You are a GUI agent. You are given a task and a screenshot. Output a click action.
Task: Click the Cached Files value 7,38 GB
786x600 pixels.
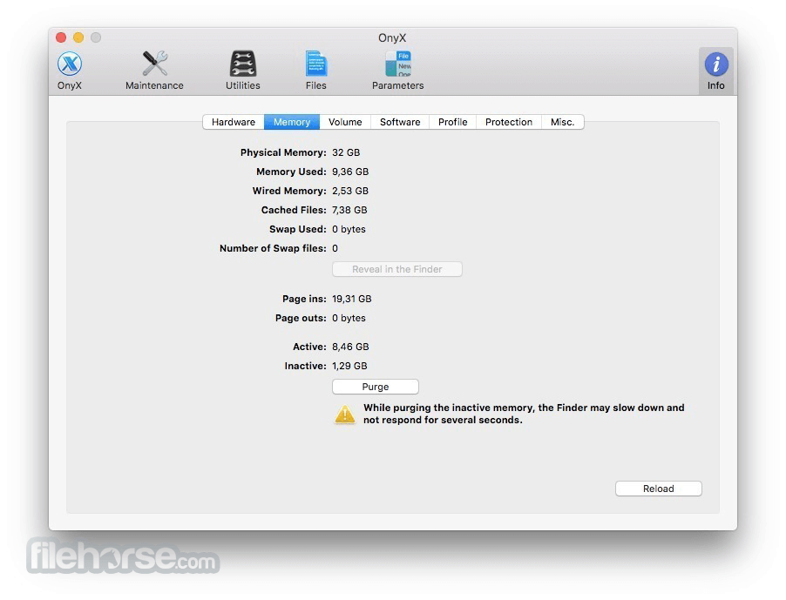(349, 210)
